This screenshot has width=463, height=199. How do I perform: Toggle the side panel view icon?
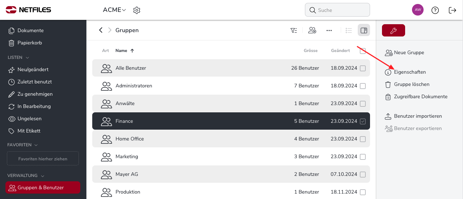364,30
